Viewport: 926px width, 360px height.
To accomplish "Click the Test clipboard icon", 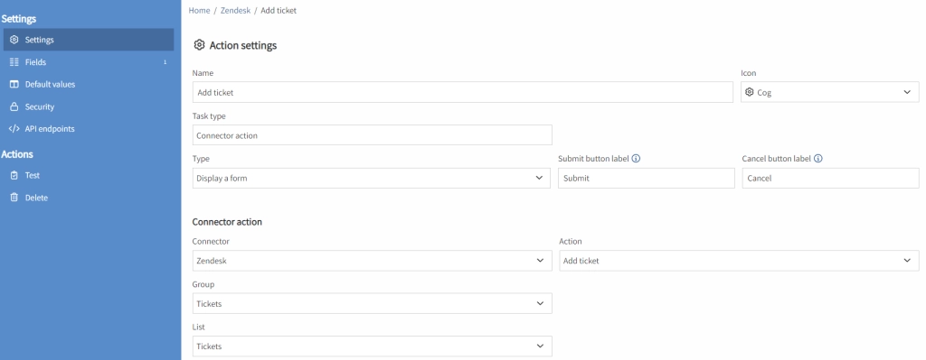I will pos(14,175).
